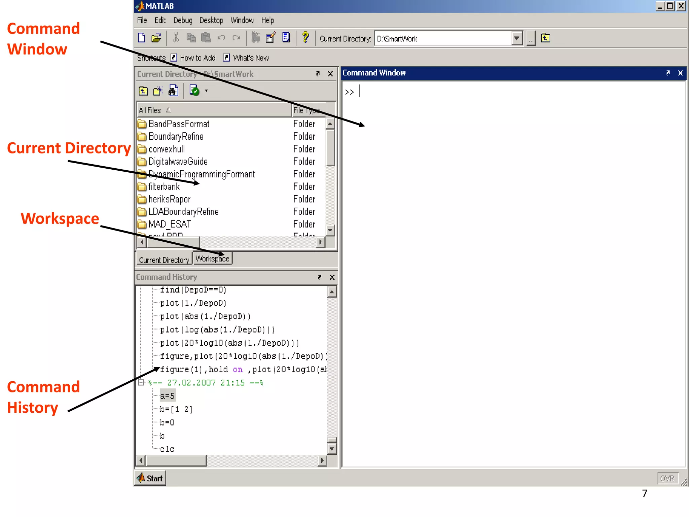The width and height of the screenshot is (689, 517).
Task: Open the GUIDE editor icon
Action: tap(271, 38)
